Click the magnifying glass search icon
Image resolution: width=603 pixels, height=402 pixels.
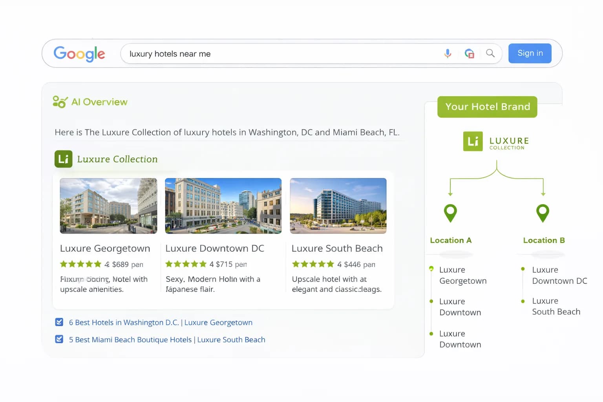pos(490,53)
